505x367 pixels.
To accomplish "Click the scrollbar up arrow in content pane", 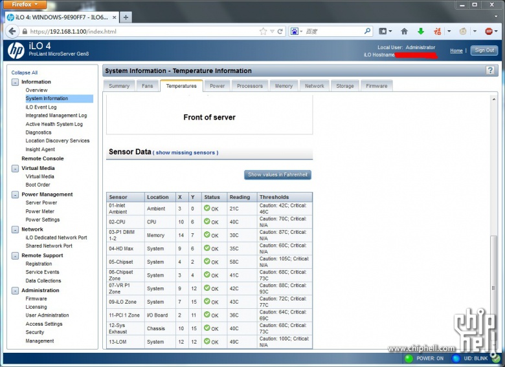I will (493, 100).
